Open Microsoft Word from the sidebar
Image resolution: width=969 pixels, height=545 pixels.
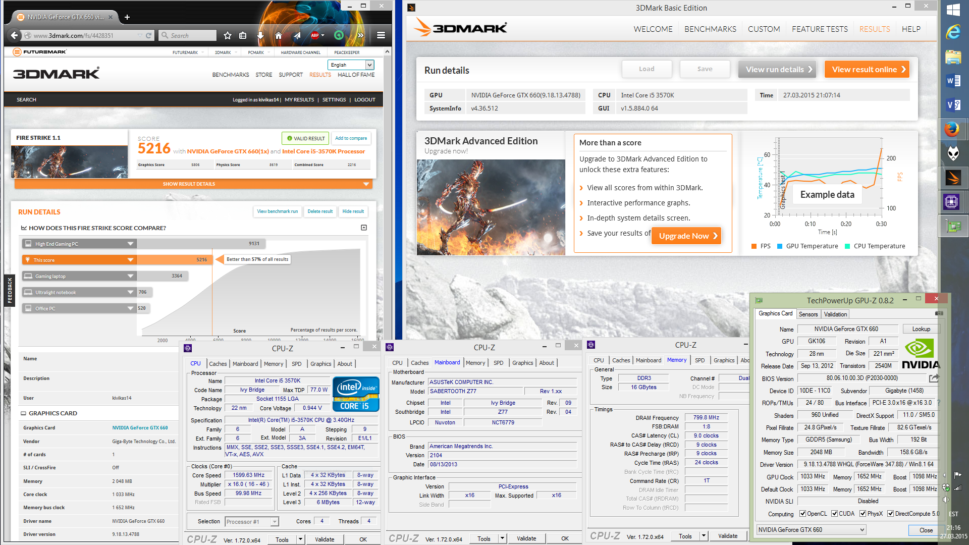953,81
